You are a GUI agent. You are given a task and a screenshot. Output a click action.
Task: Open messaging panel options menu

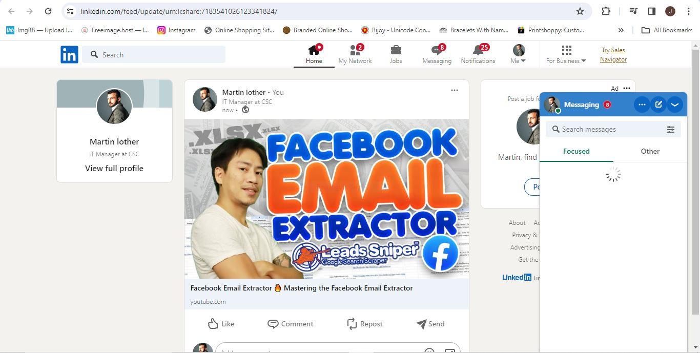click(642, 105)
